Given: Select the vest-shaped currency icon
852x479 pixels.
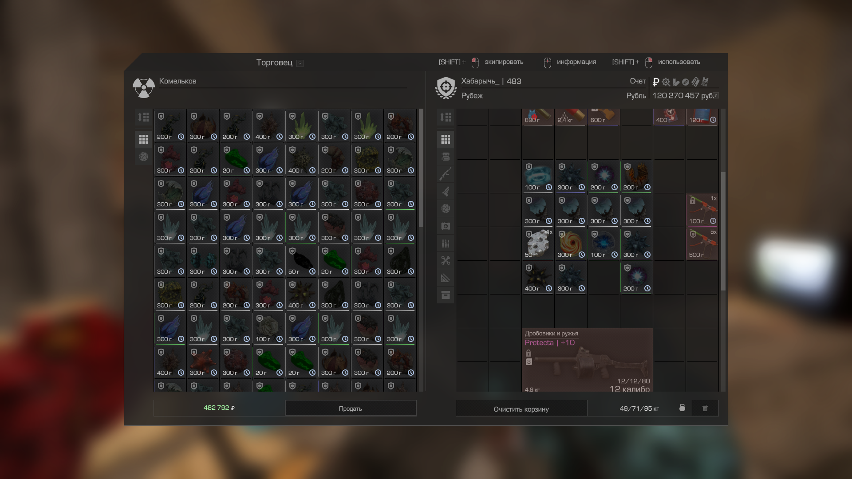Looking at the screenshot, I should click(705, 82).
